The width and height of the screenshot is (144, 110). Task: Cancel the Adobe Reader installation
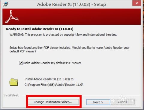tap(123, 102)
